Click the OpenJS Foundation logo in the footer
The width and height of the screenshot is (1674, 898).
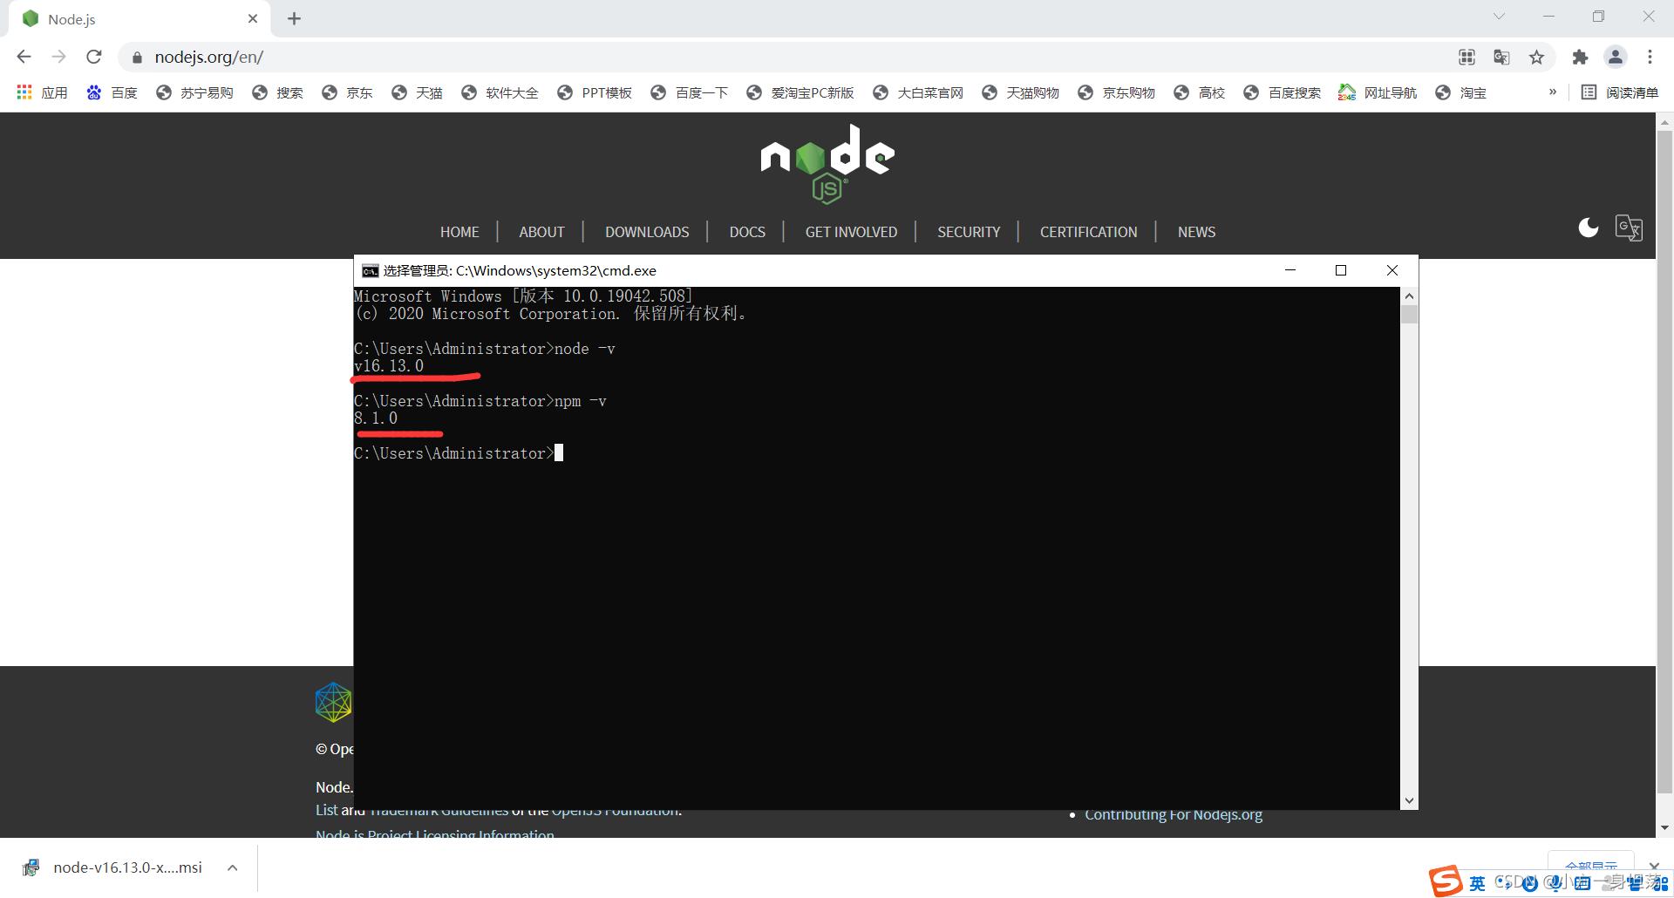tap(334, 702)
